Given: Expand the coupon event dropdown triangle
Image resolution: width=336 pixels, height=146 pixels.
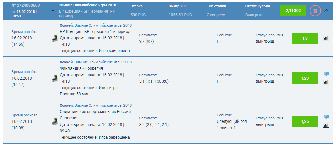Looking at the screenshot, I should point(53,11).
